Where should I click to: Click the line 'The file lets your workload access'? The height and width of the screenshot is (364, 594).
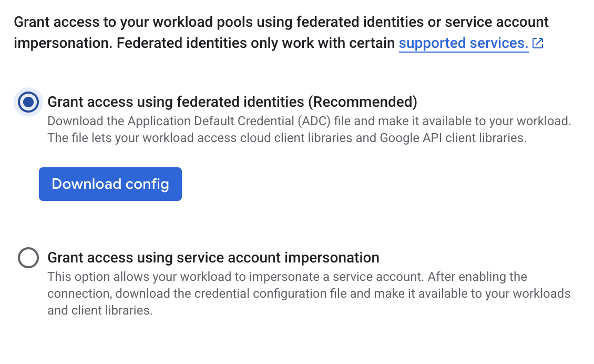286,138
